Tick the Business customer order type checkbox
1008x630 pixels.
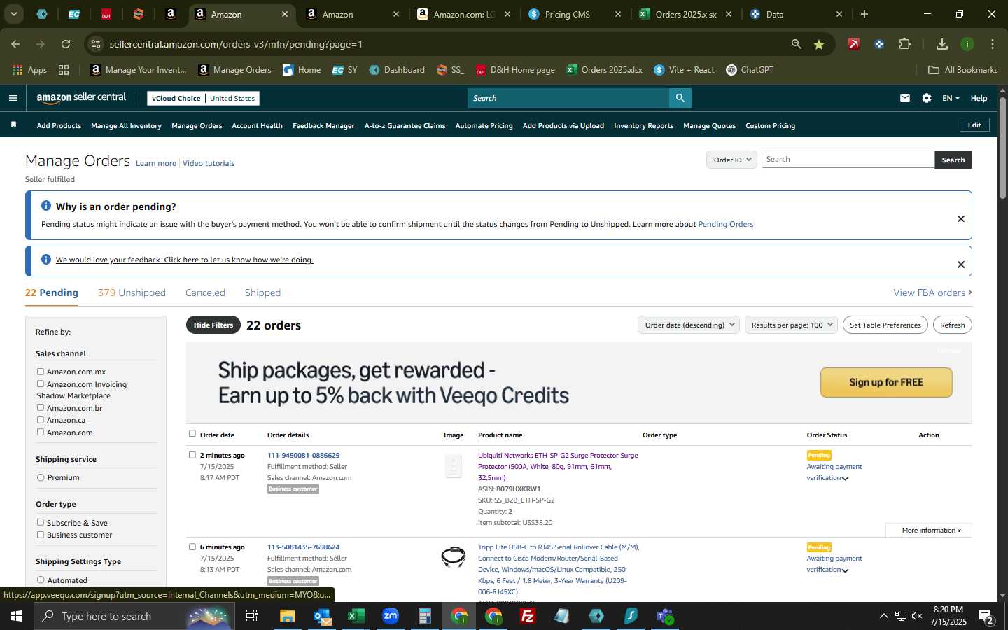click(41, 535)
